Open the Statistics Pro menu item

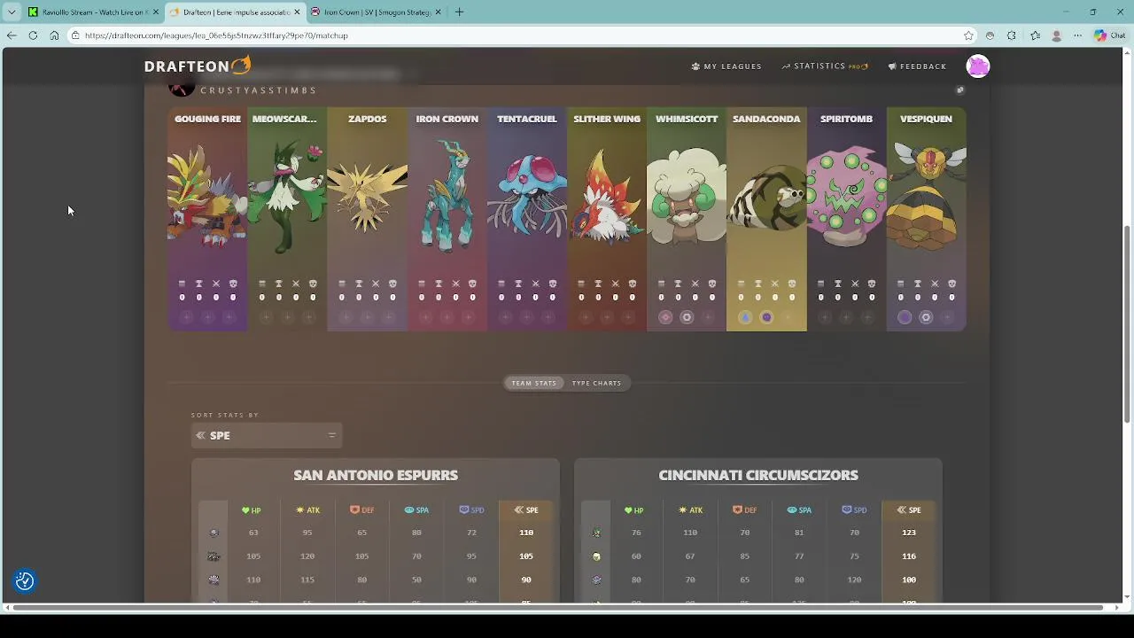[825, 66]
